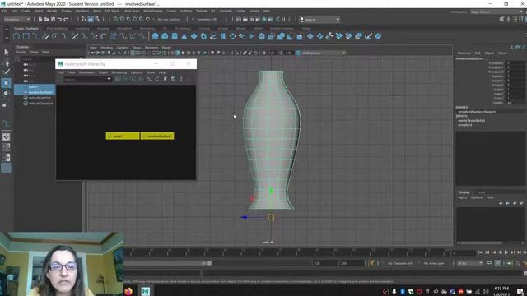The height and width of the screenshot is (296, 527).
Task: Click the Save Scene icon
Action: 53,20
